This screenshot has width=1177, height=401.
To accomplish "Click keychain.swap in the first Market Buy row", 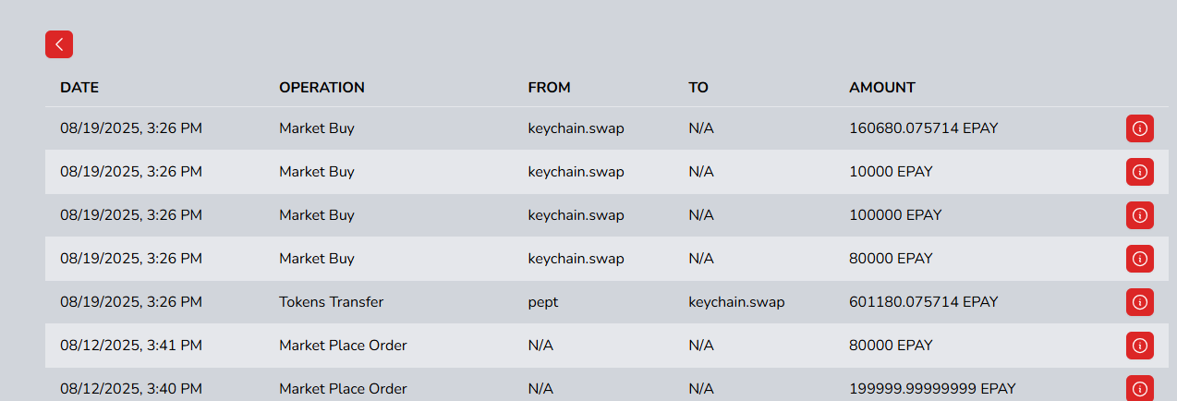I will coord(576,128).
